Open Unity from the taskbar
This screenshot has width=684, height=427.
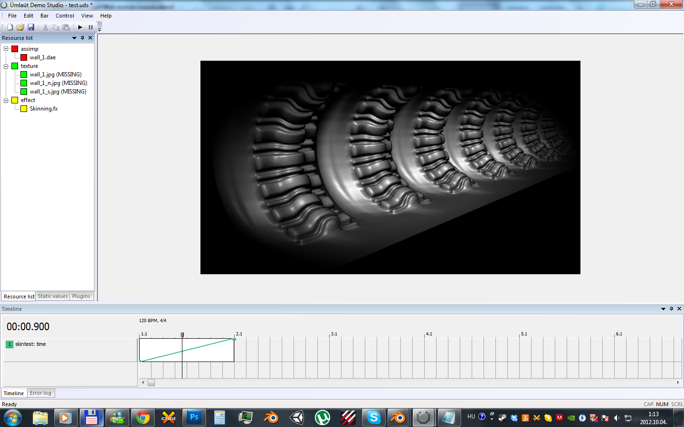(x=297, y=418)
